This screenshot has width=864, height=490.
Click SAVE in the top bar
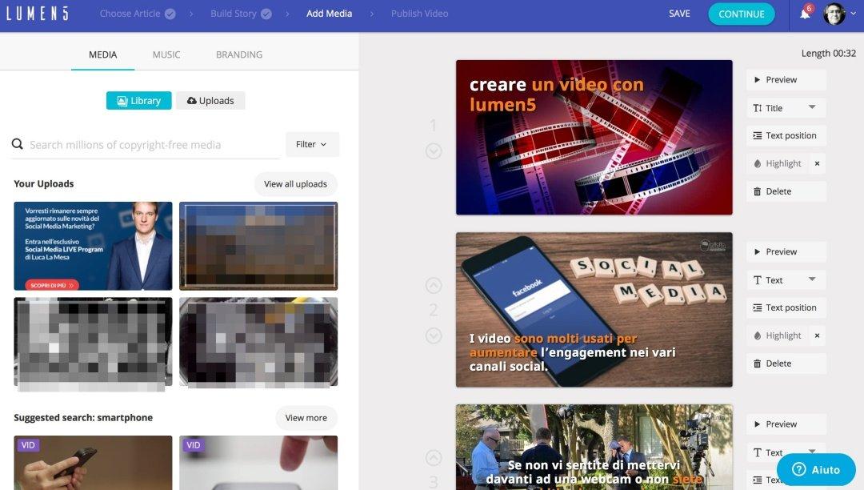pos(679,14)
